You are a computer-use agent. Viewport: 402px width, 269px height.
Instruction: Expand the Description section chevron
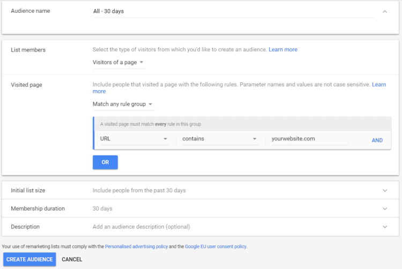(x=384, y=227)
